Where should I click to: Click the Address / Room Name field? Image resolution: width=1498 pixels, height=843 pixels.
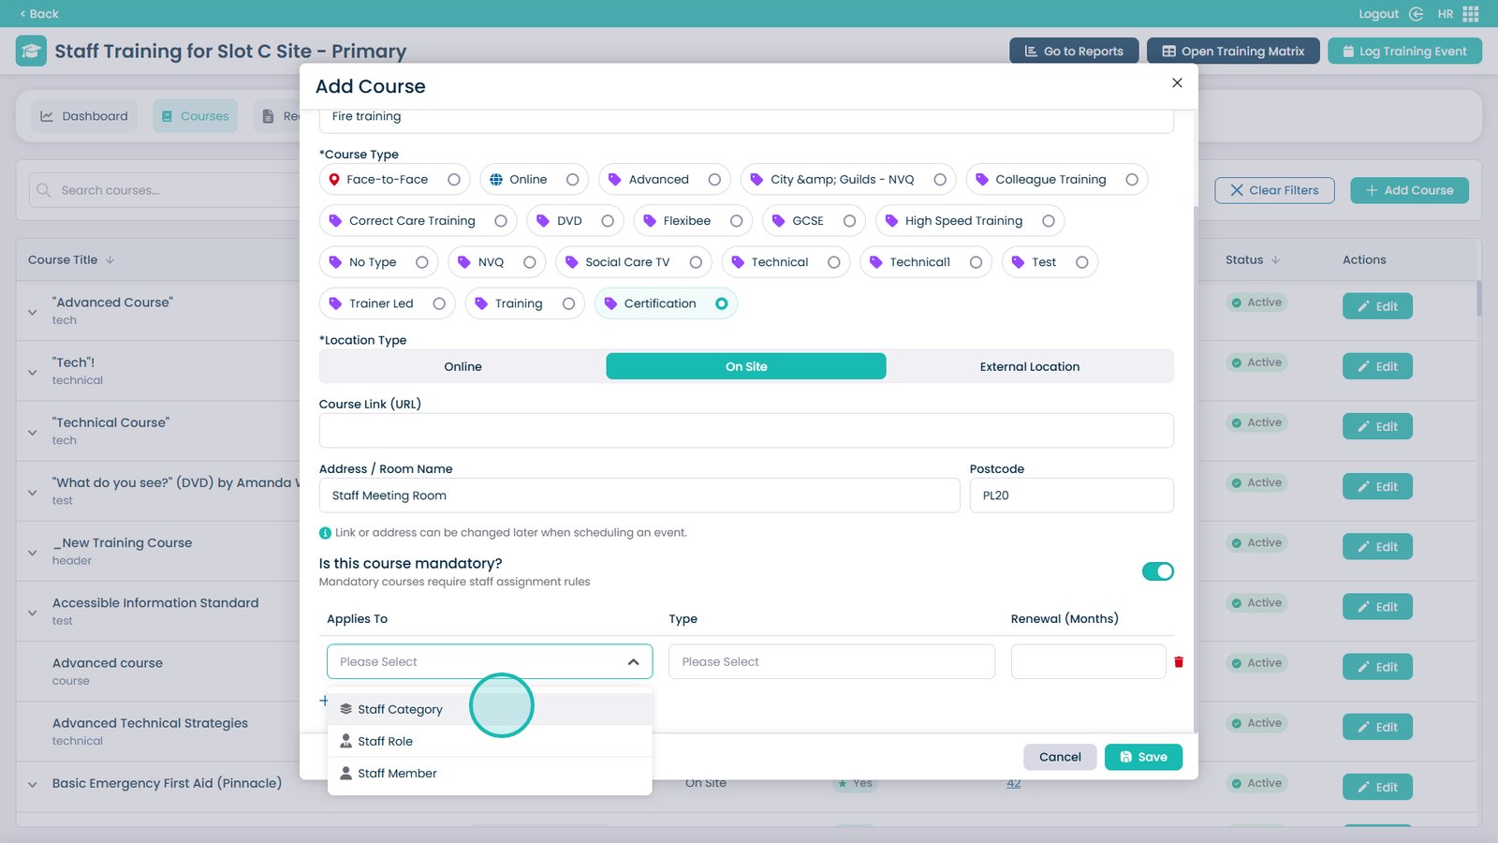[x=639, y=495]
